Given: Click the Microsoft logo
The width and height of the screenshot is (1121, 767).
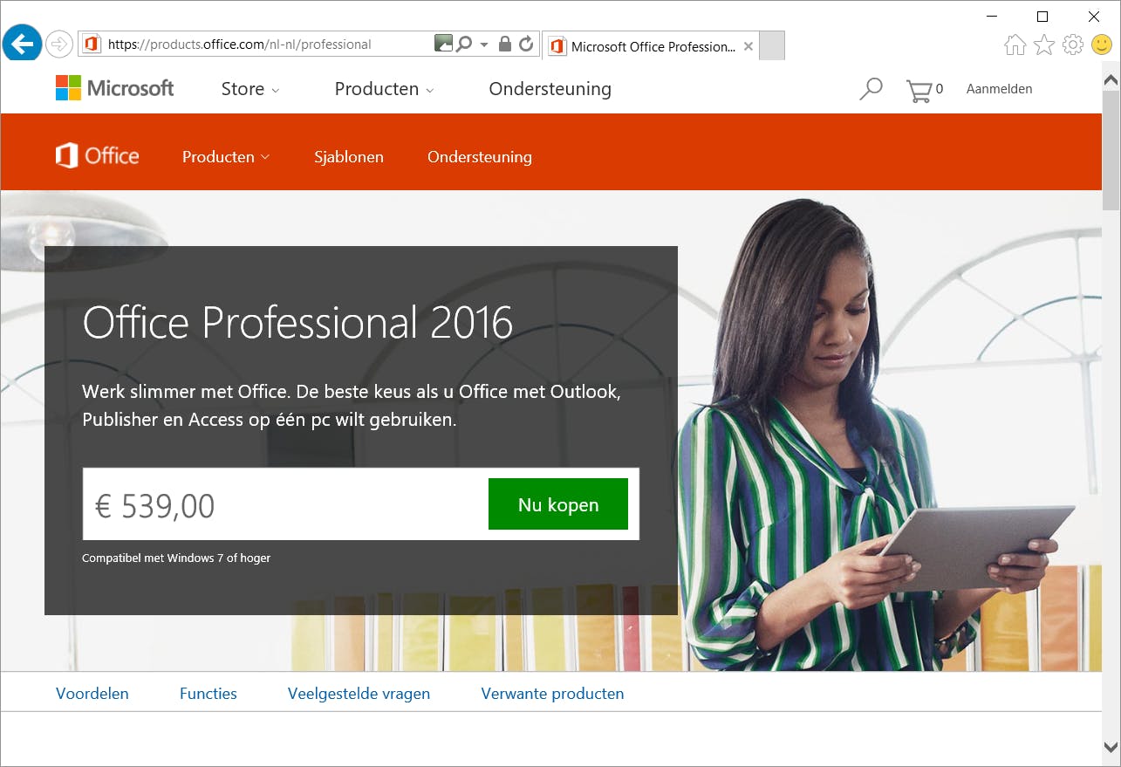Looking at the screenshot, I should tap(115, 88).
